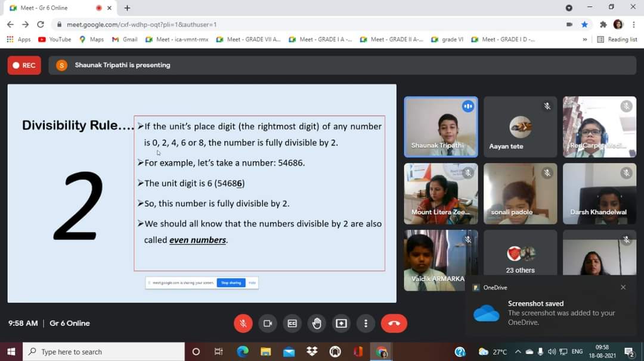Open Action Center notifications icon

pos(630,351)
